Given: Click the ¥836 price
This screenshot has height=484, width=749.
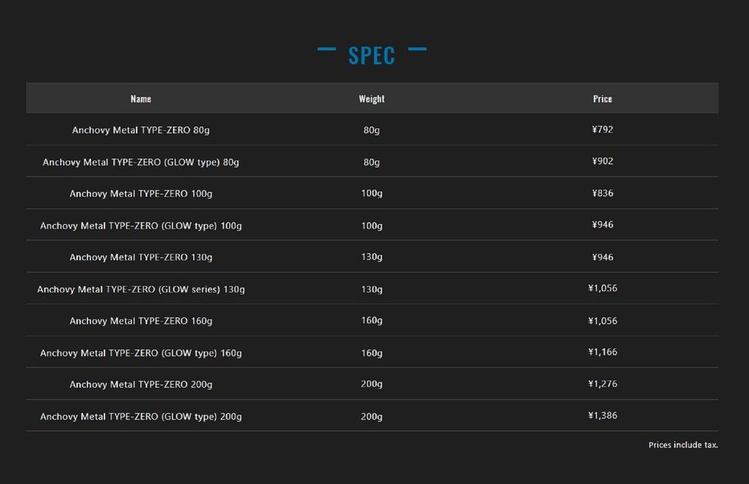Looking at the screenshot, I should 602,193.
